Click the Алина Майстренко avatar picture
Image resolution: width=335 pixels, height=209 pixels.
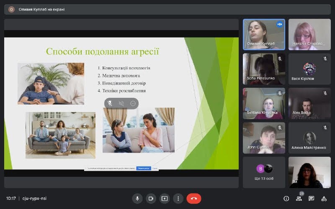click(x=309, y=138)
